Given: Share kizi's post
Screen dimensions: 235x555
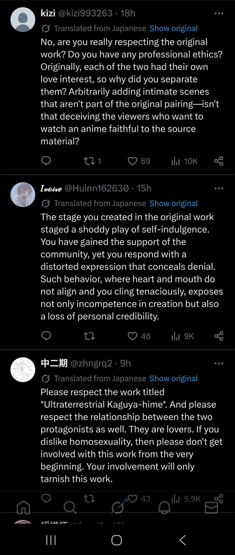Looking at the screenshot, I should [219, 161].
